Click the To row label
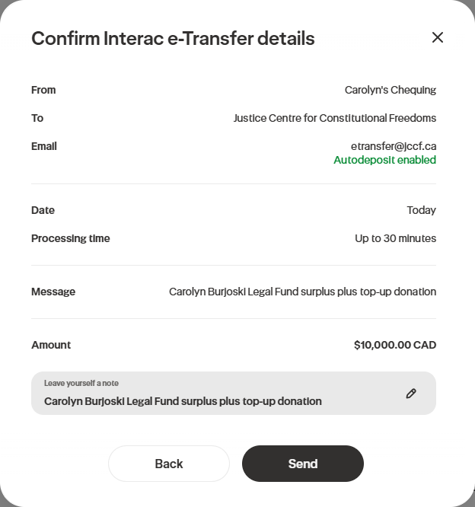This screenshot has width=475, height=507. pos(37,118)
